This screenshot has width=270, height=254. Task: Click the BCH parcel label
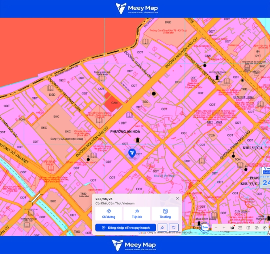[x=178, y=82]
